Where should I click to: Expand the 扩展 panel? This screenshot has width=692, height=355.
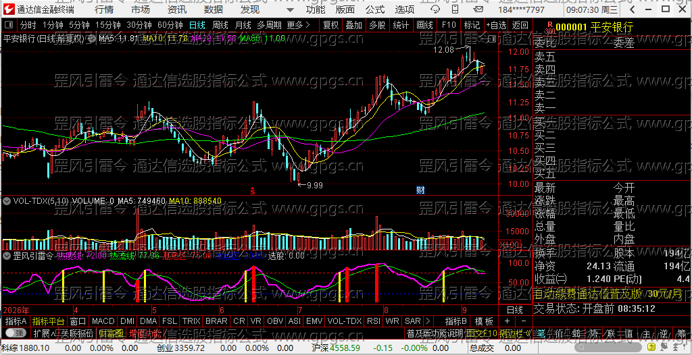[46, 333]
